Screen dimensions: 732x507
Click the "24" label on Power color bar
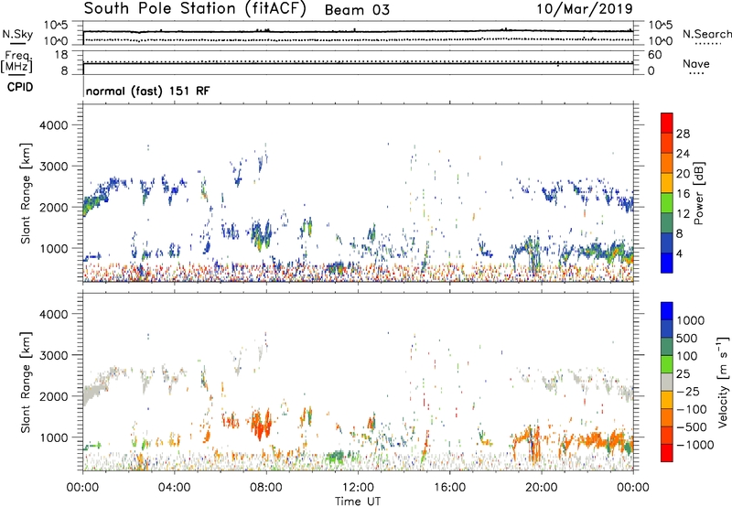tap(683, 154)
